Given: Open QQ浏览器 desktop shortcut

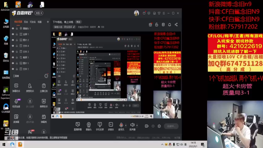Looking at the screenshot, I should pos(6,108).
